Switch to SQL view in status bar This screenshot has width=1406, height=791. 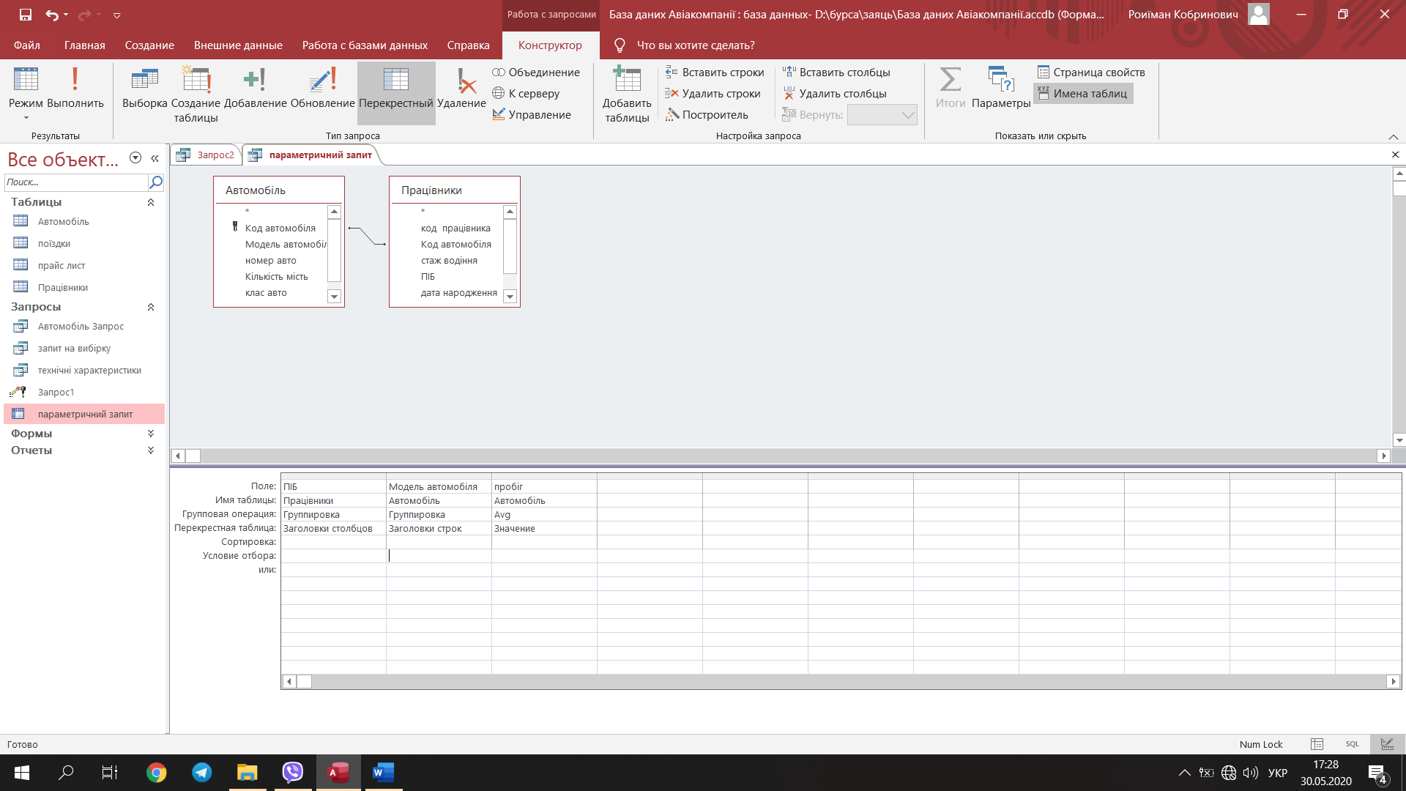tap(1352, 744)
